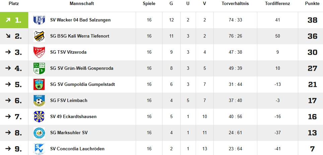Sort table by Punkte column header
Image resolution: width=323 pixels, height=155 pixels.
click(312, 4)
